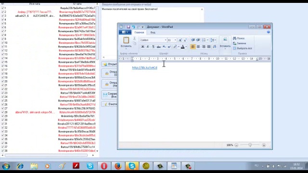Click the Очистить button behind WordPad
This screenshot has height=173, width=308.
110,104
